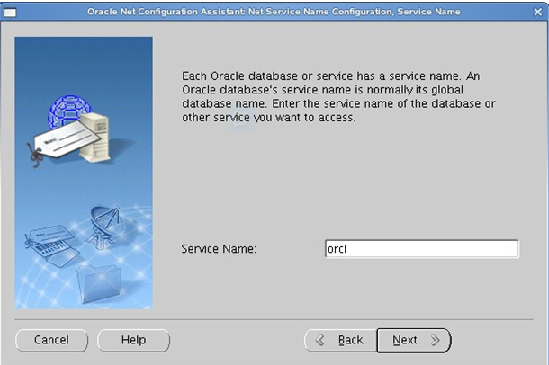Focus the Service Name text field
This screenshot has width=549, height=365.
point(421,249)
